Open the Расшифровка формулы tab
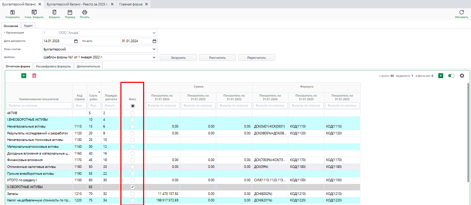This screenshot has height=205, width=471. pos(54,66)
